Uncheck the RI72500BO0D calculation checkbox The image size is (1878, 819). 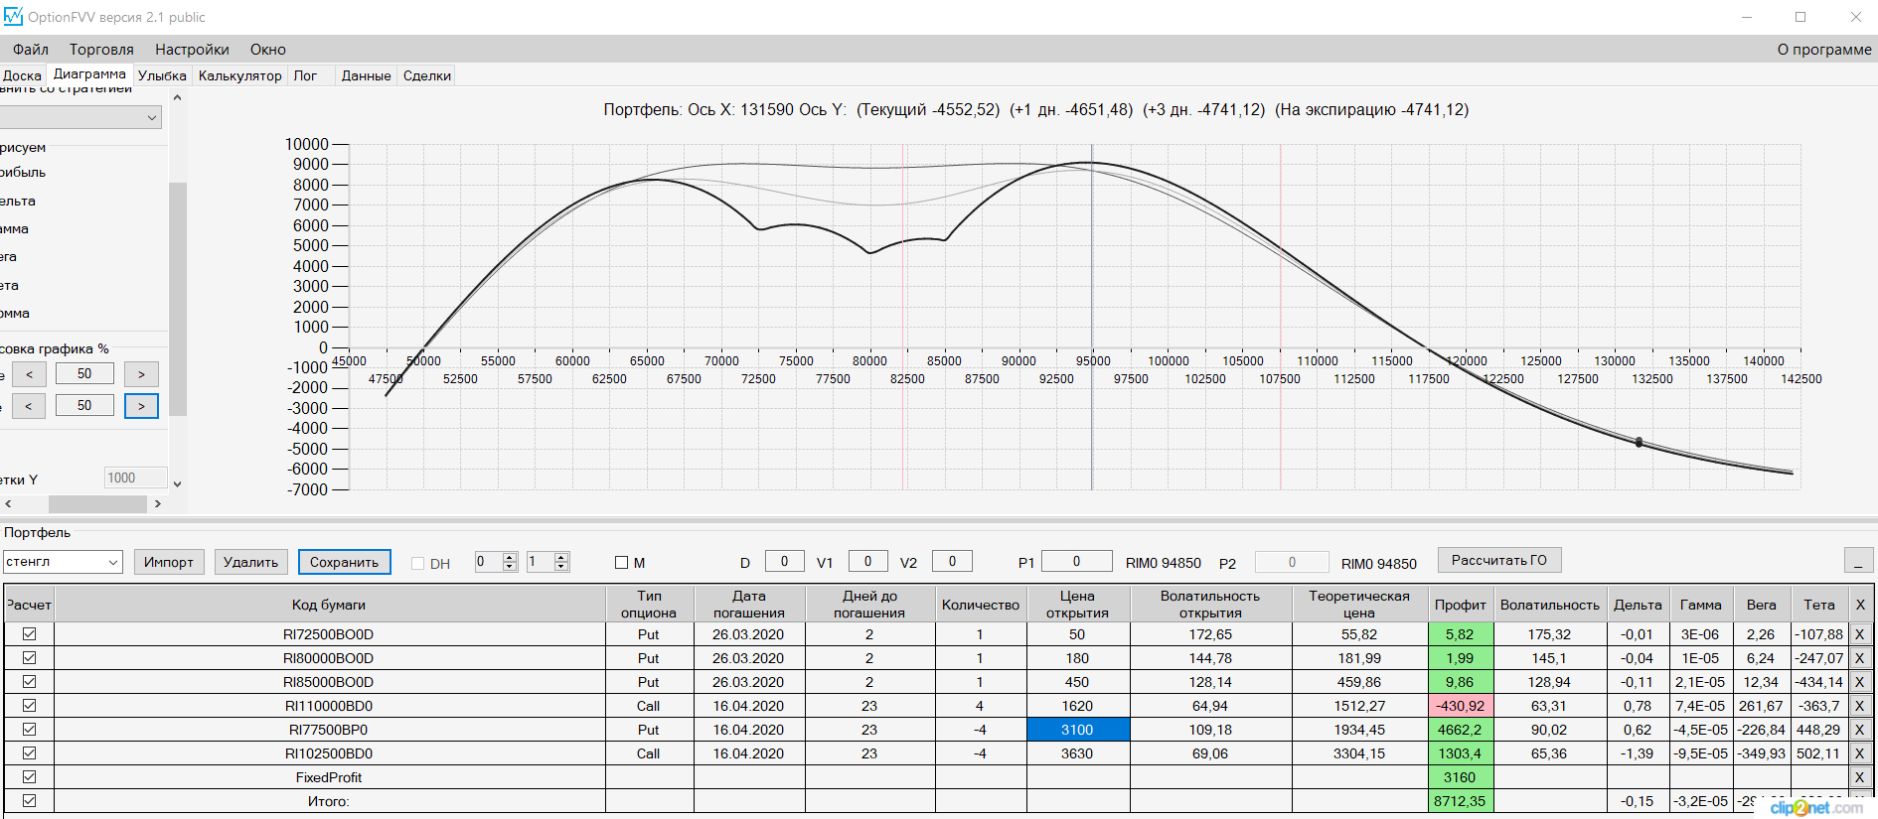[x=29, y=634]
